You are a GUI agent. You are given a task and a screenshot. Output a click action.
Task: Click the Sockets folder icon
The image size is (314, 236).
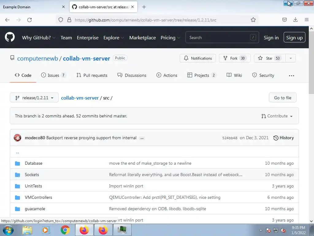click(17, 175)
